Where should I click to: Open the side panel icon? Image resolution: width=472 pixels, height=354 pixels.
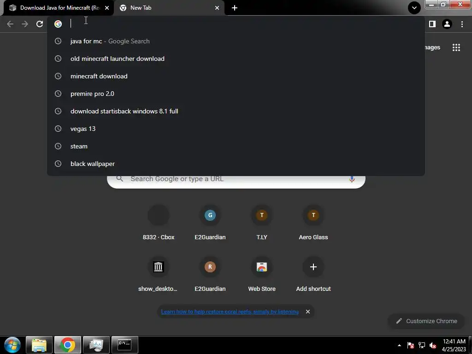pyautogui.click(x=432, y=24)
